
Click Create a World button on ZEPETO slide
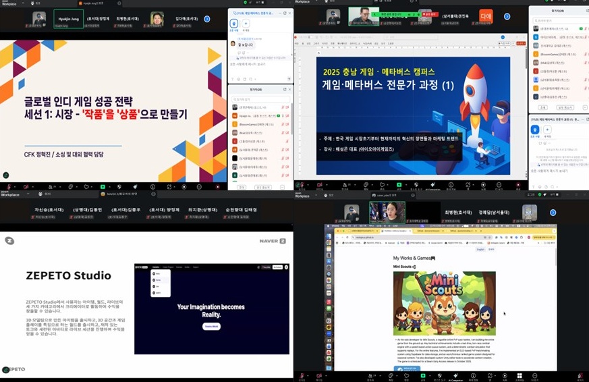[x=211, y=327]
